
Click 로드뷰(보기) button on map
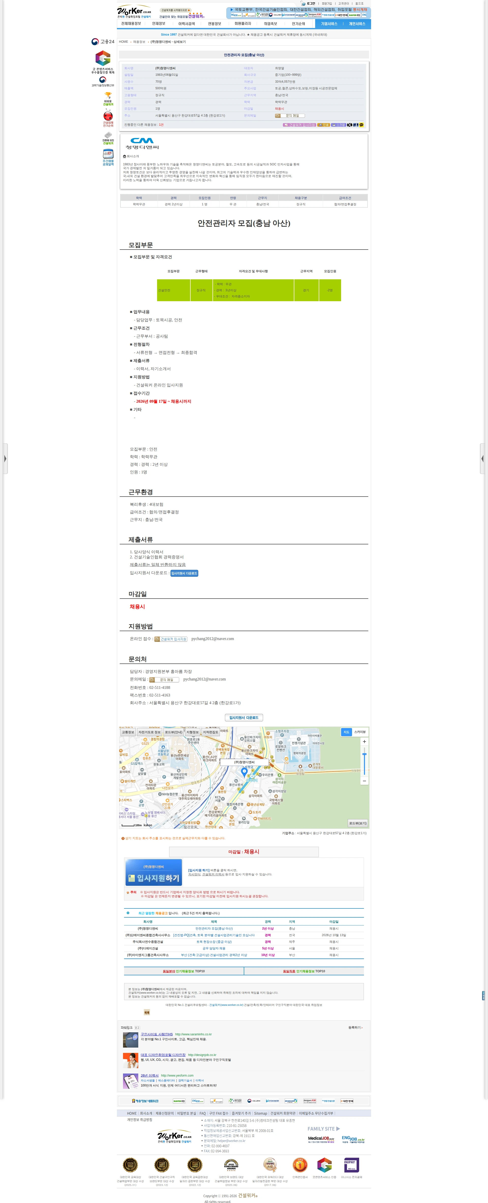click(358, 823)
